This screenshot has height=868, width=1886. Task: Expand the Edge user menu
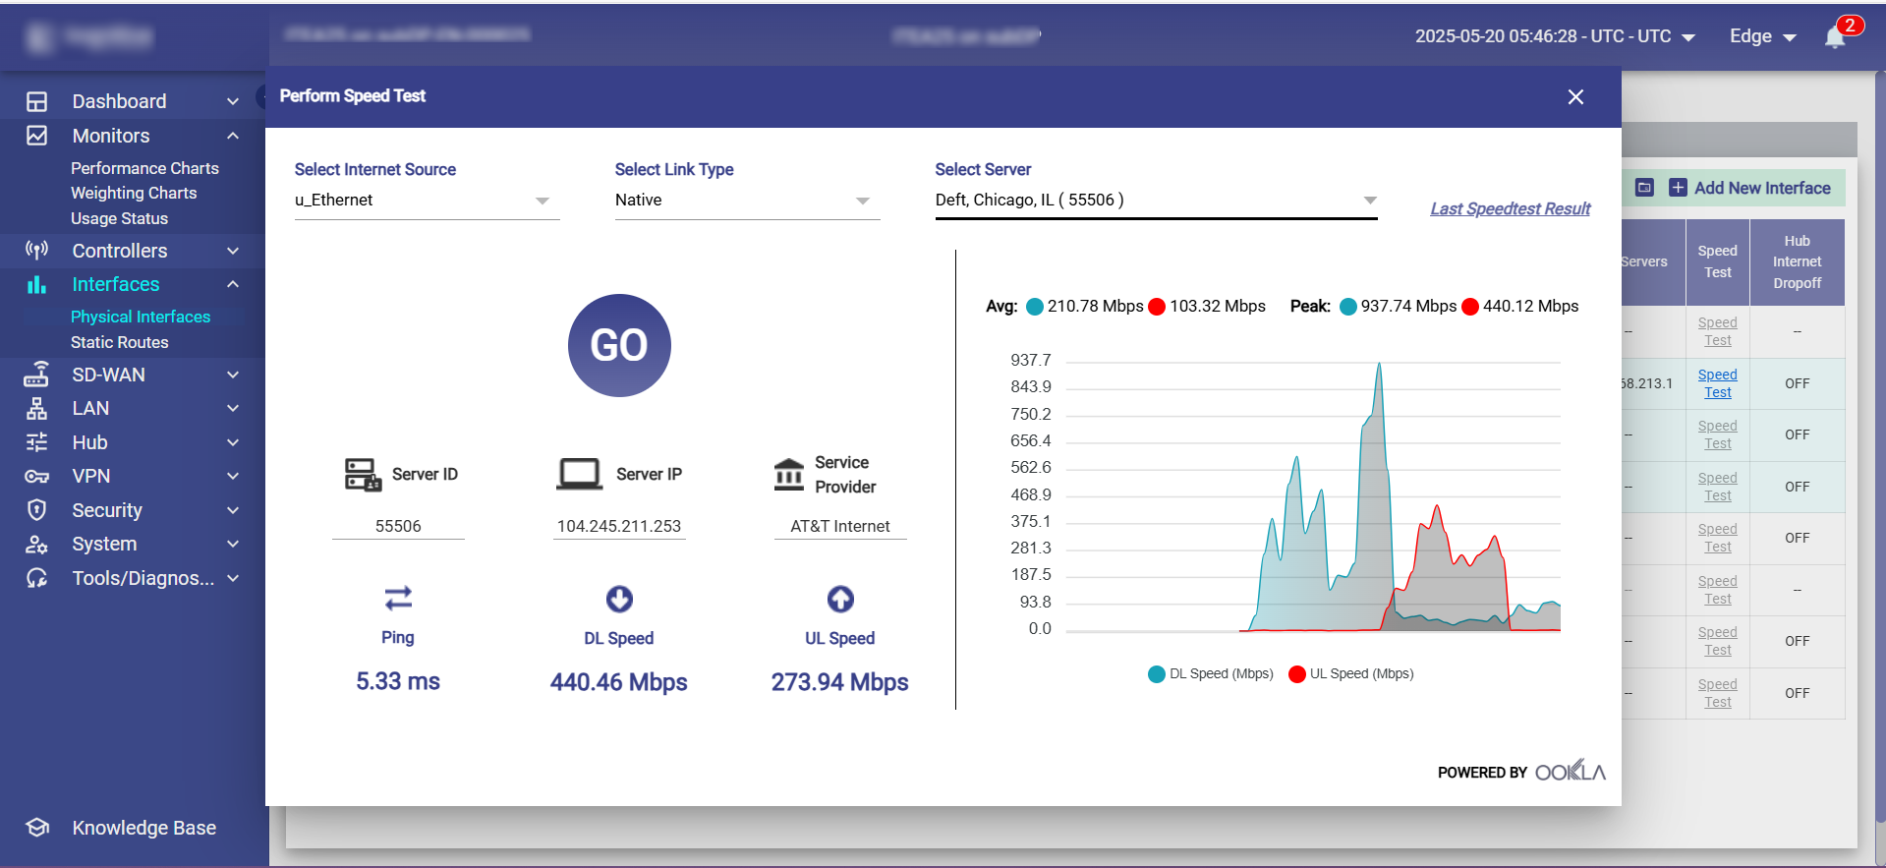pos(1763,36)
